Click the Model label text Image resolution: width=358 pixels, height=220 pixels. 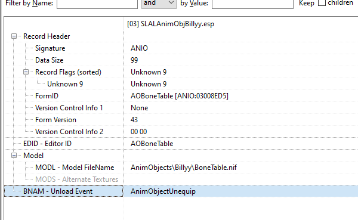click(33, 156)
